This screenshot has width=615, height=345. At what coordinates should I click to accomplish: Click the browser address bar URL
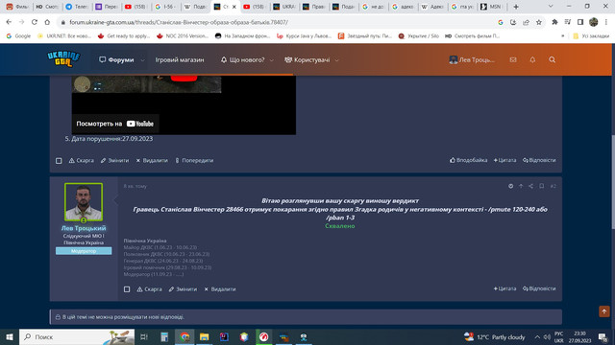[179, 22]
